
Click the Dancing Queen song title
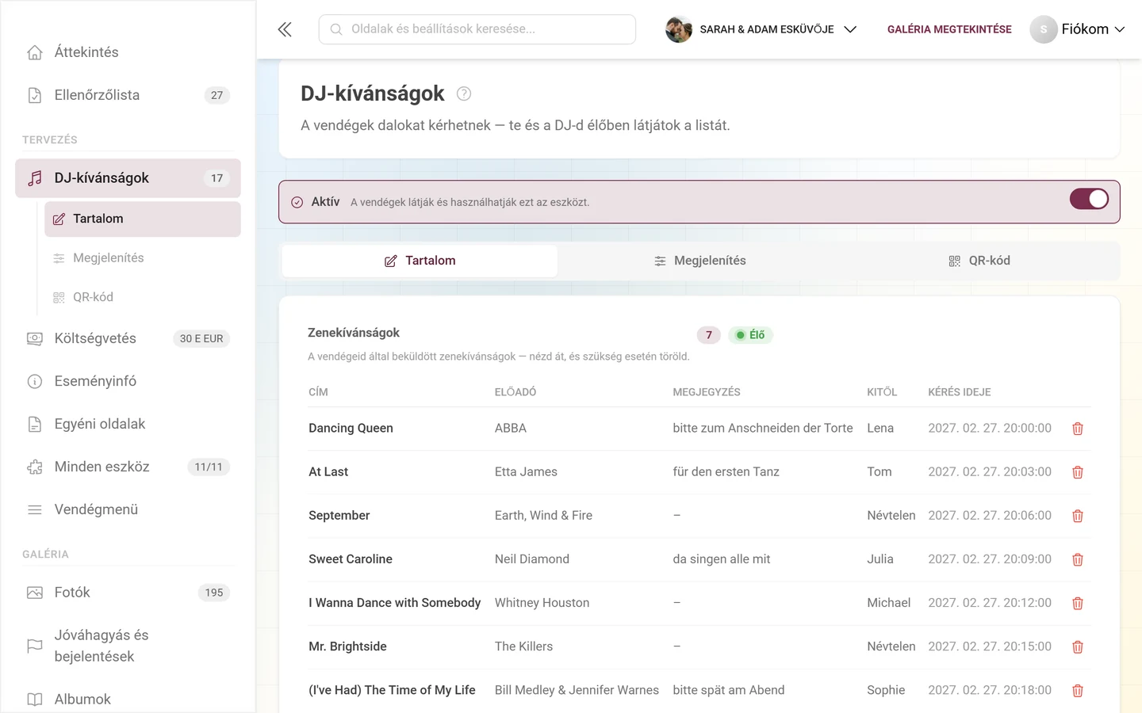(351, 428)
